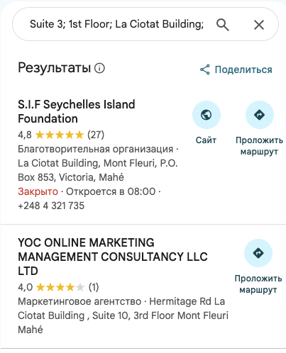Click Проложить маршрут label for YOC listing
The width and height of the screenshot is (286, 353).
(258, 284)
